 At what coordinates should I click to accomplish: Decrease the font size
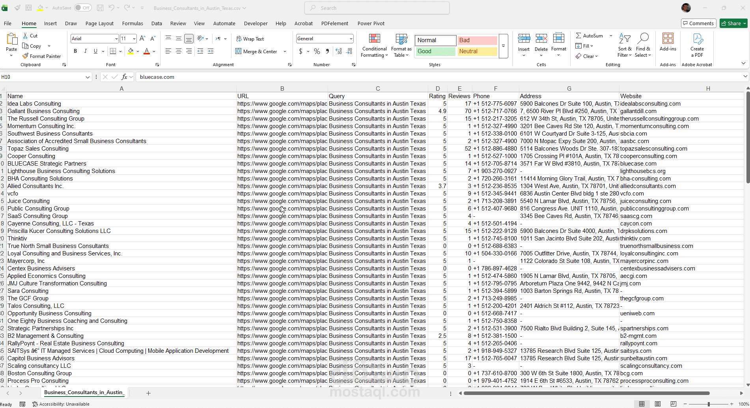click(x=153, y=39)
